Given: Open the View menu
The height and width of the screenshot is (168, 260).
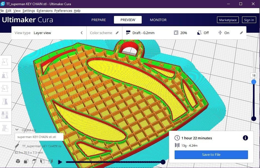Looking at the screenshot, I should (17, 11).
